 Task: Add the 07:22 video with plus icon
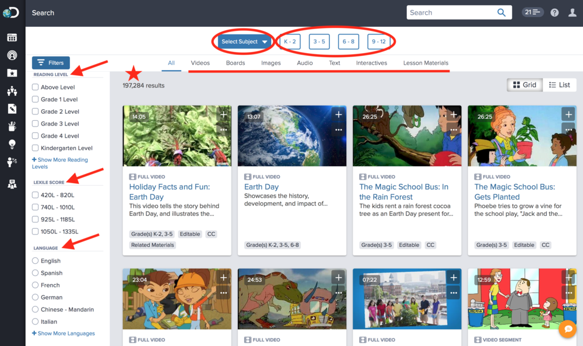coord(454,278)
